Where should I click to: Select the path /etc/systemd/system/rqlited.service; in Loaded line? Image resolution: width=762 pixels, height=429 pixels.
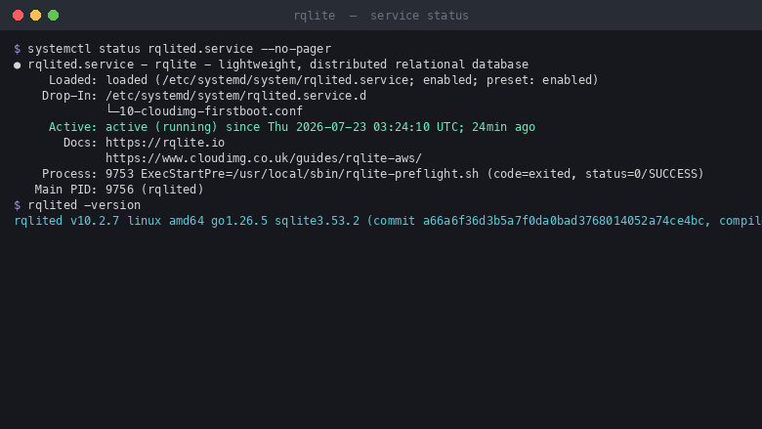tap(288, 80)
